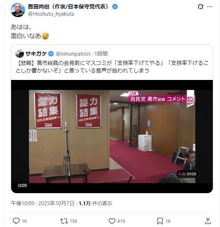
Task: Click the blue verified badge beside 百田尚樹
Action: (115, 7)
